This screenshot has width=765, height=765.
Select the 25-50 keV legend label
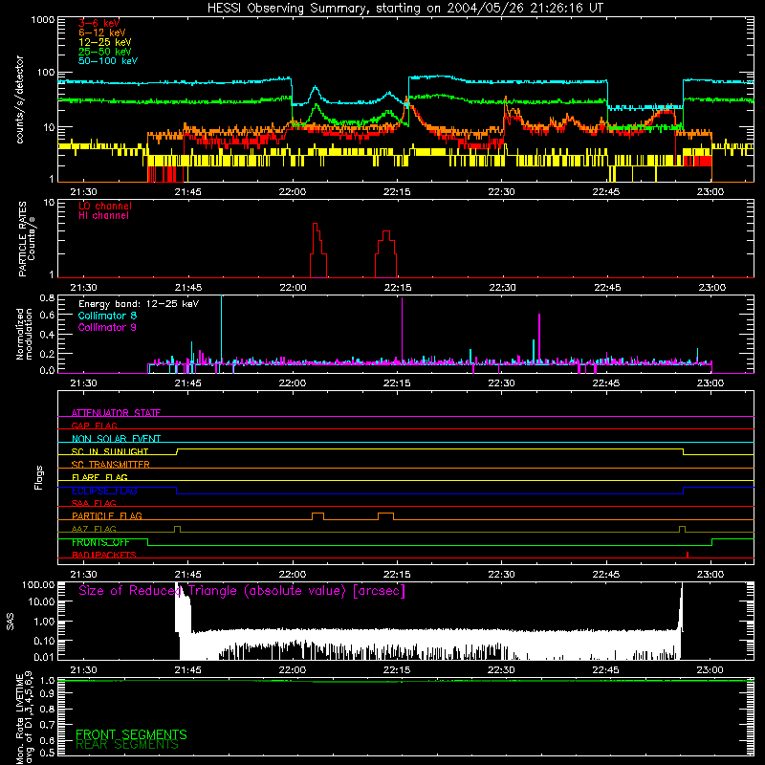(x=105, y=52)
